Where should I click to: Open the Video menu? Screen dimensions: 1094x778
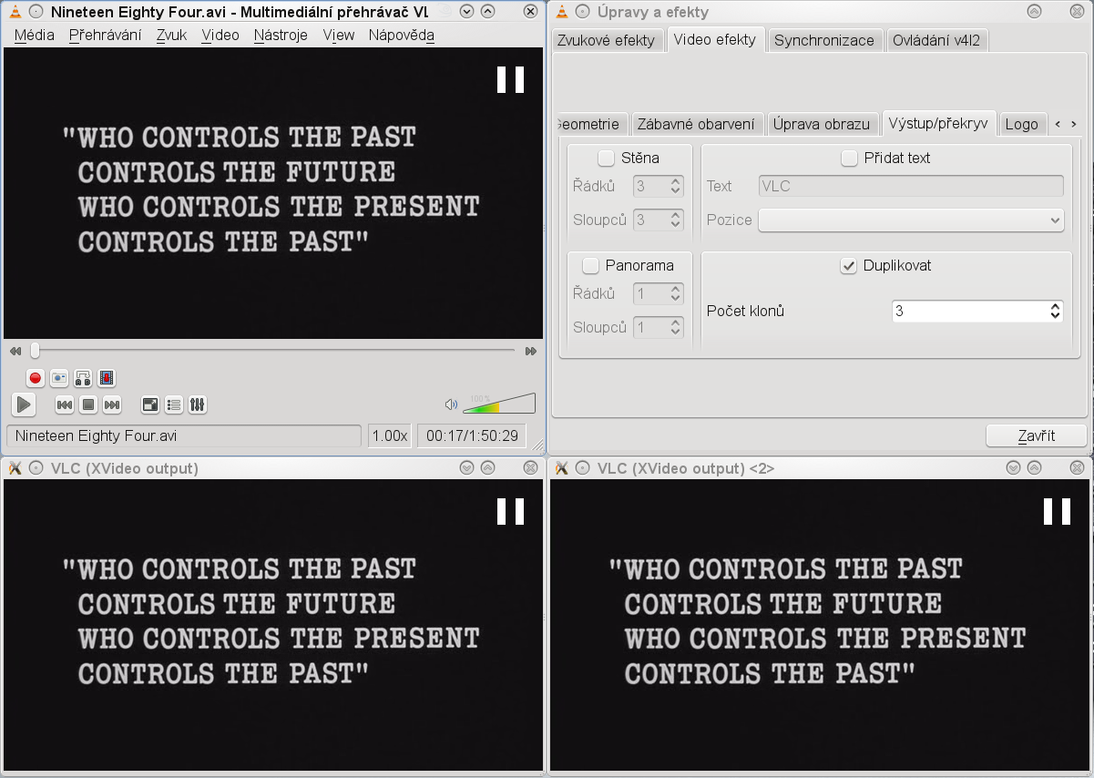(x=220, y=35)
